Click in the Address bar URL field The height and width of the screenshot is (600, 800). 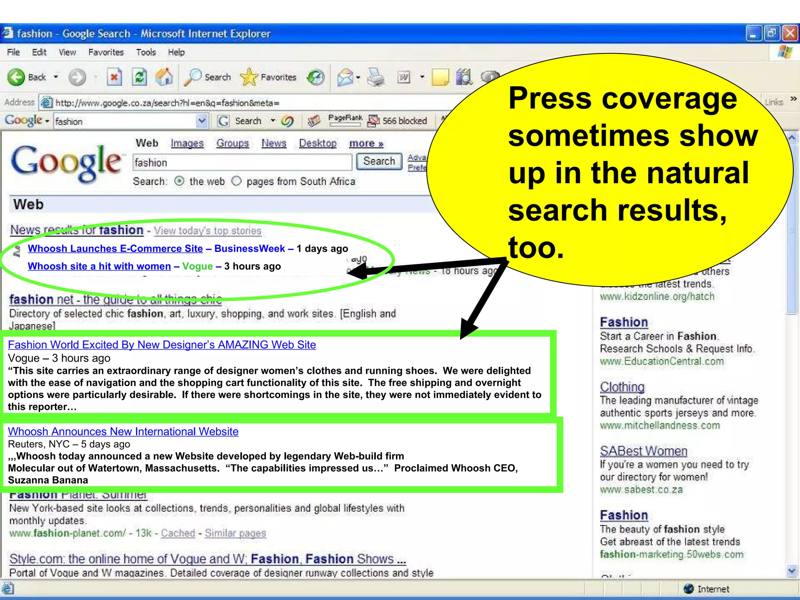(254, 103)
